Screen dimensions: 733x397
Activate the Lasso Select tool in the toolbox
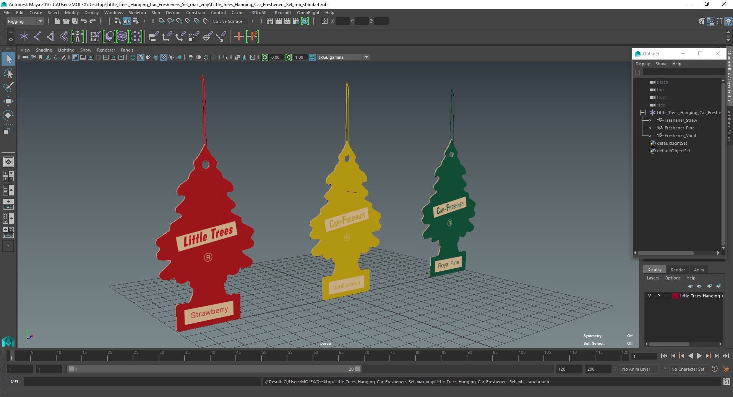click(x=8, y=73)
